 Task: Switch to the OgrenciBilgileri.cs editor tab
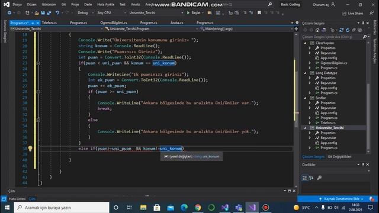tap(114, 22)
